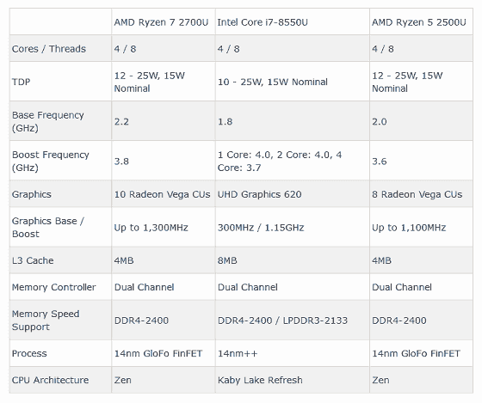
Task: Click the UHD Graphics 620 cell
Action: coord(292,194)
